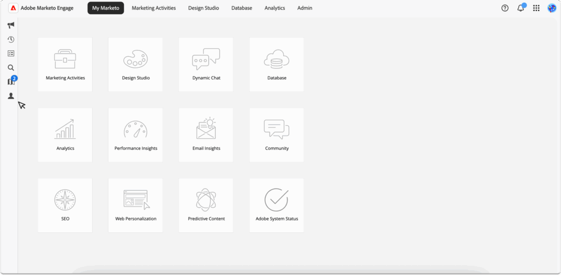Click the sidebar icon with badge 2

pos(10,82)
